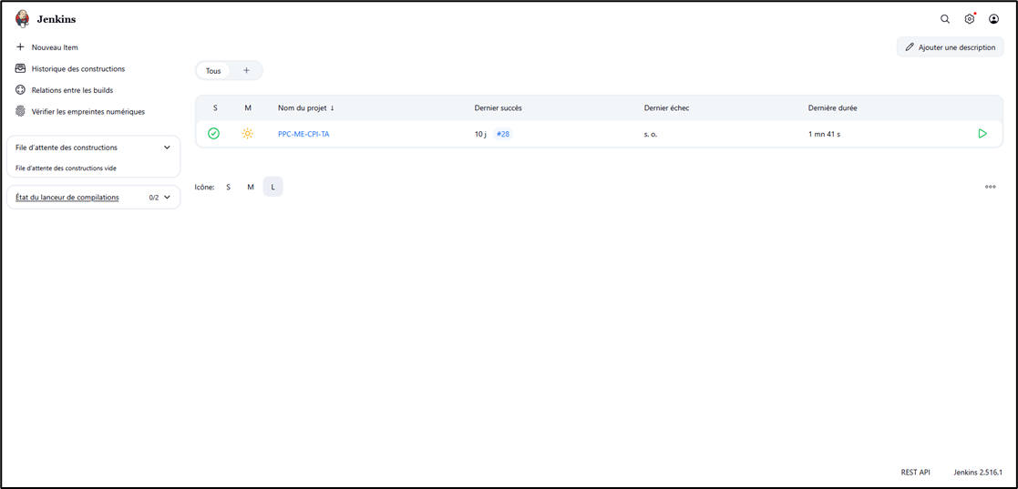Click the sunny weather health icon
Image resolution: width=1018 pixels, height=489 pixels.
(x=248, y=134)
